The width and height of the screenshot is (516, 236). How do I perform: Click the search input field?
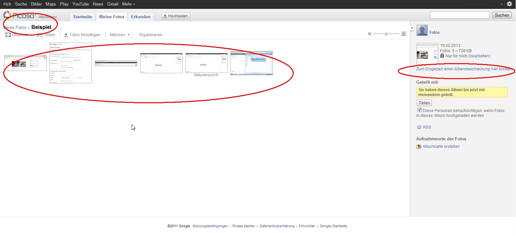click(x=460, y=15)
